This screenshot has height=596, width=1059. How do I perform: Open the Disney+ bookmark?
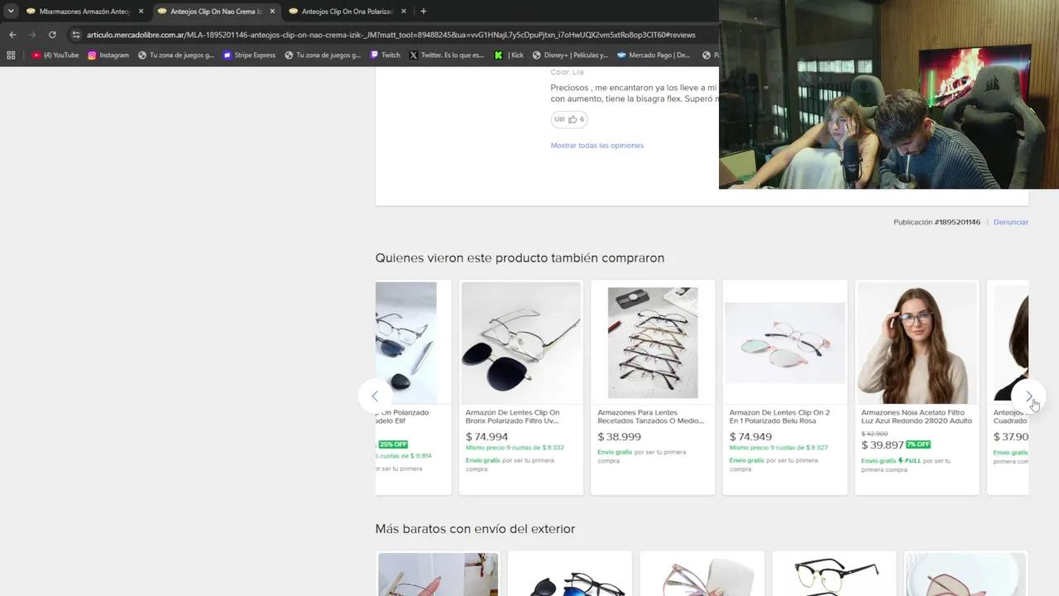570,55
